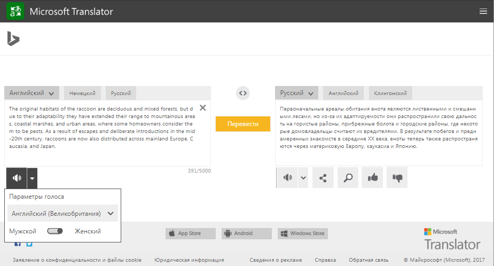This screenshot has height=266, width=494.
Task: Open Юридическая информация link
Action: 189,260
